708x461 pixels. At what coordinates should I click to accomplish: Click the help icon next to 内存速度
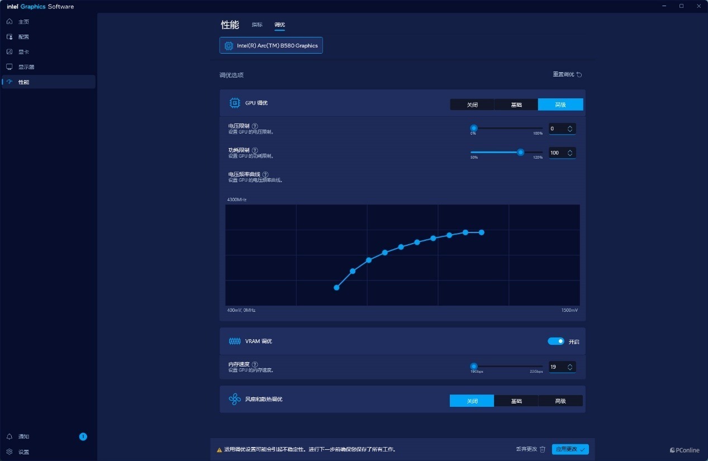(x=255, y=364)
